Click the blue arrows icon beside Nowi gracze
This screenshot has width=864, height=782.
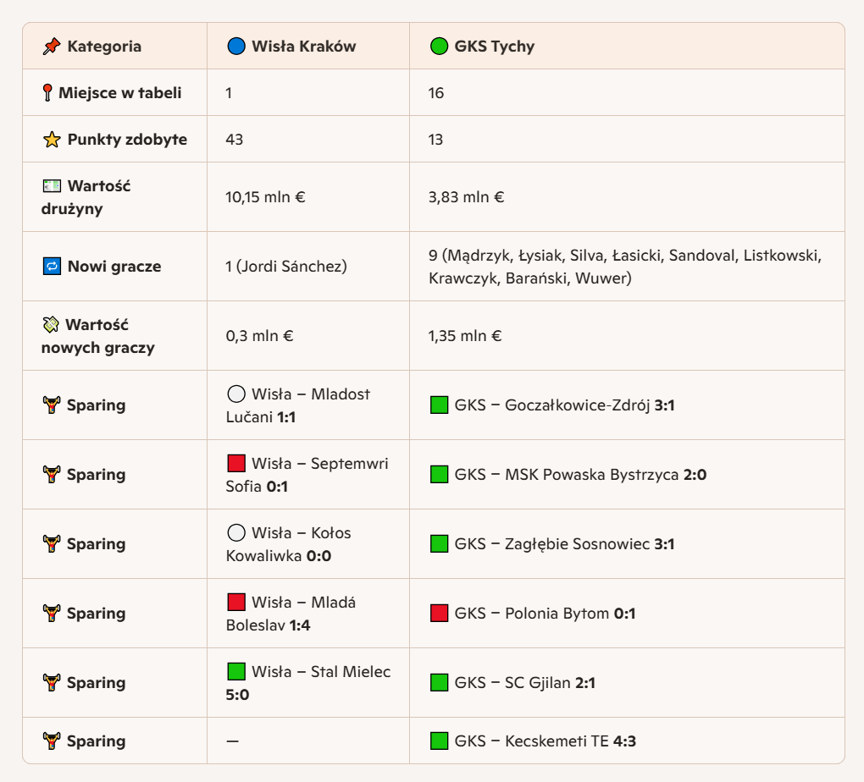(x=52, y=267)
